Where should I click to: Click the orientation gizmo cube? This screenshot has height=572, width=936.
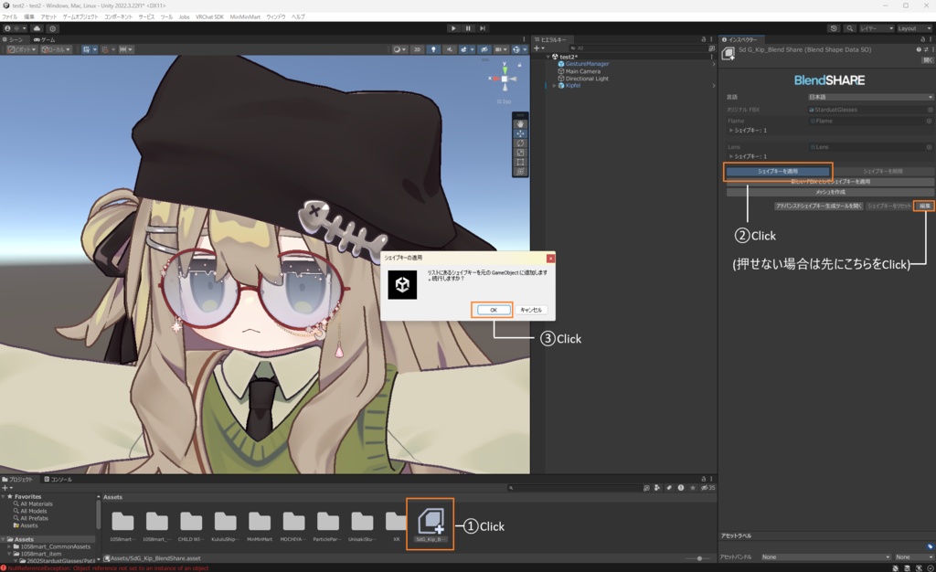(505, 79)
